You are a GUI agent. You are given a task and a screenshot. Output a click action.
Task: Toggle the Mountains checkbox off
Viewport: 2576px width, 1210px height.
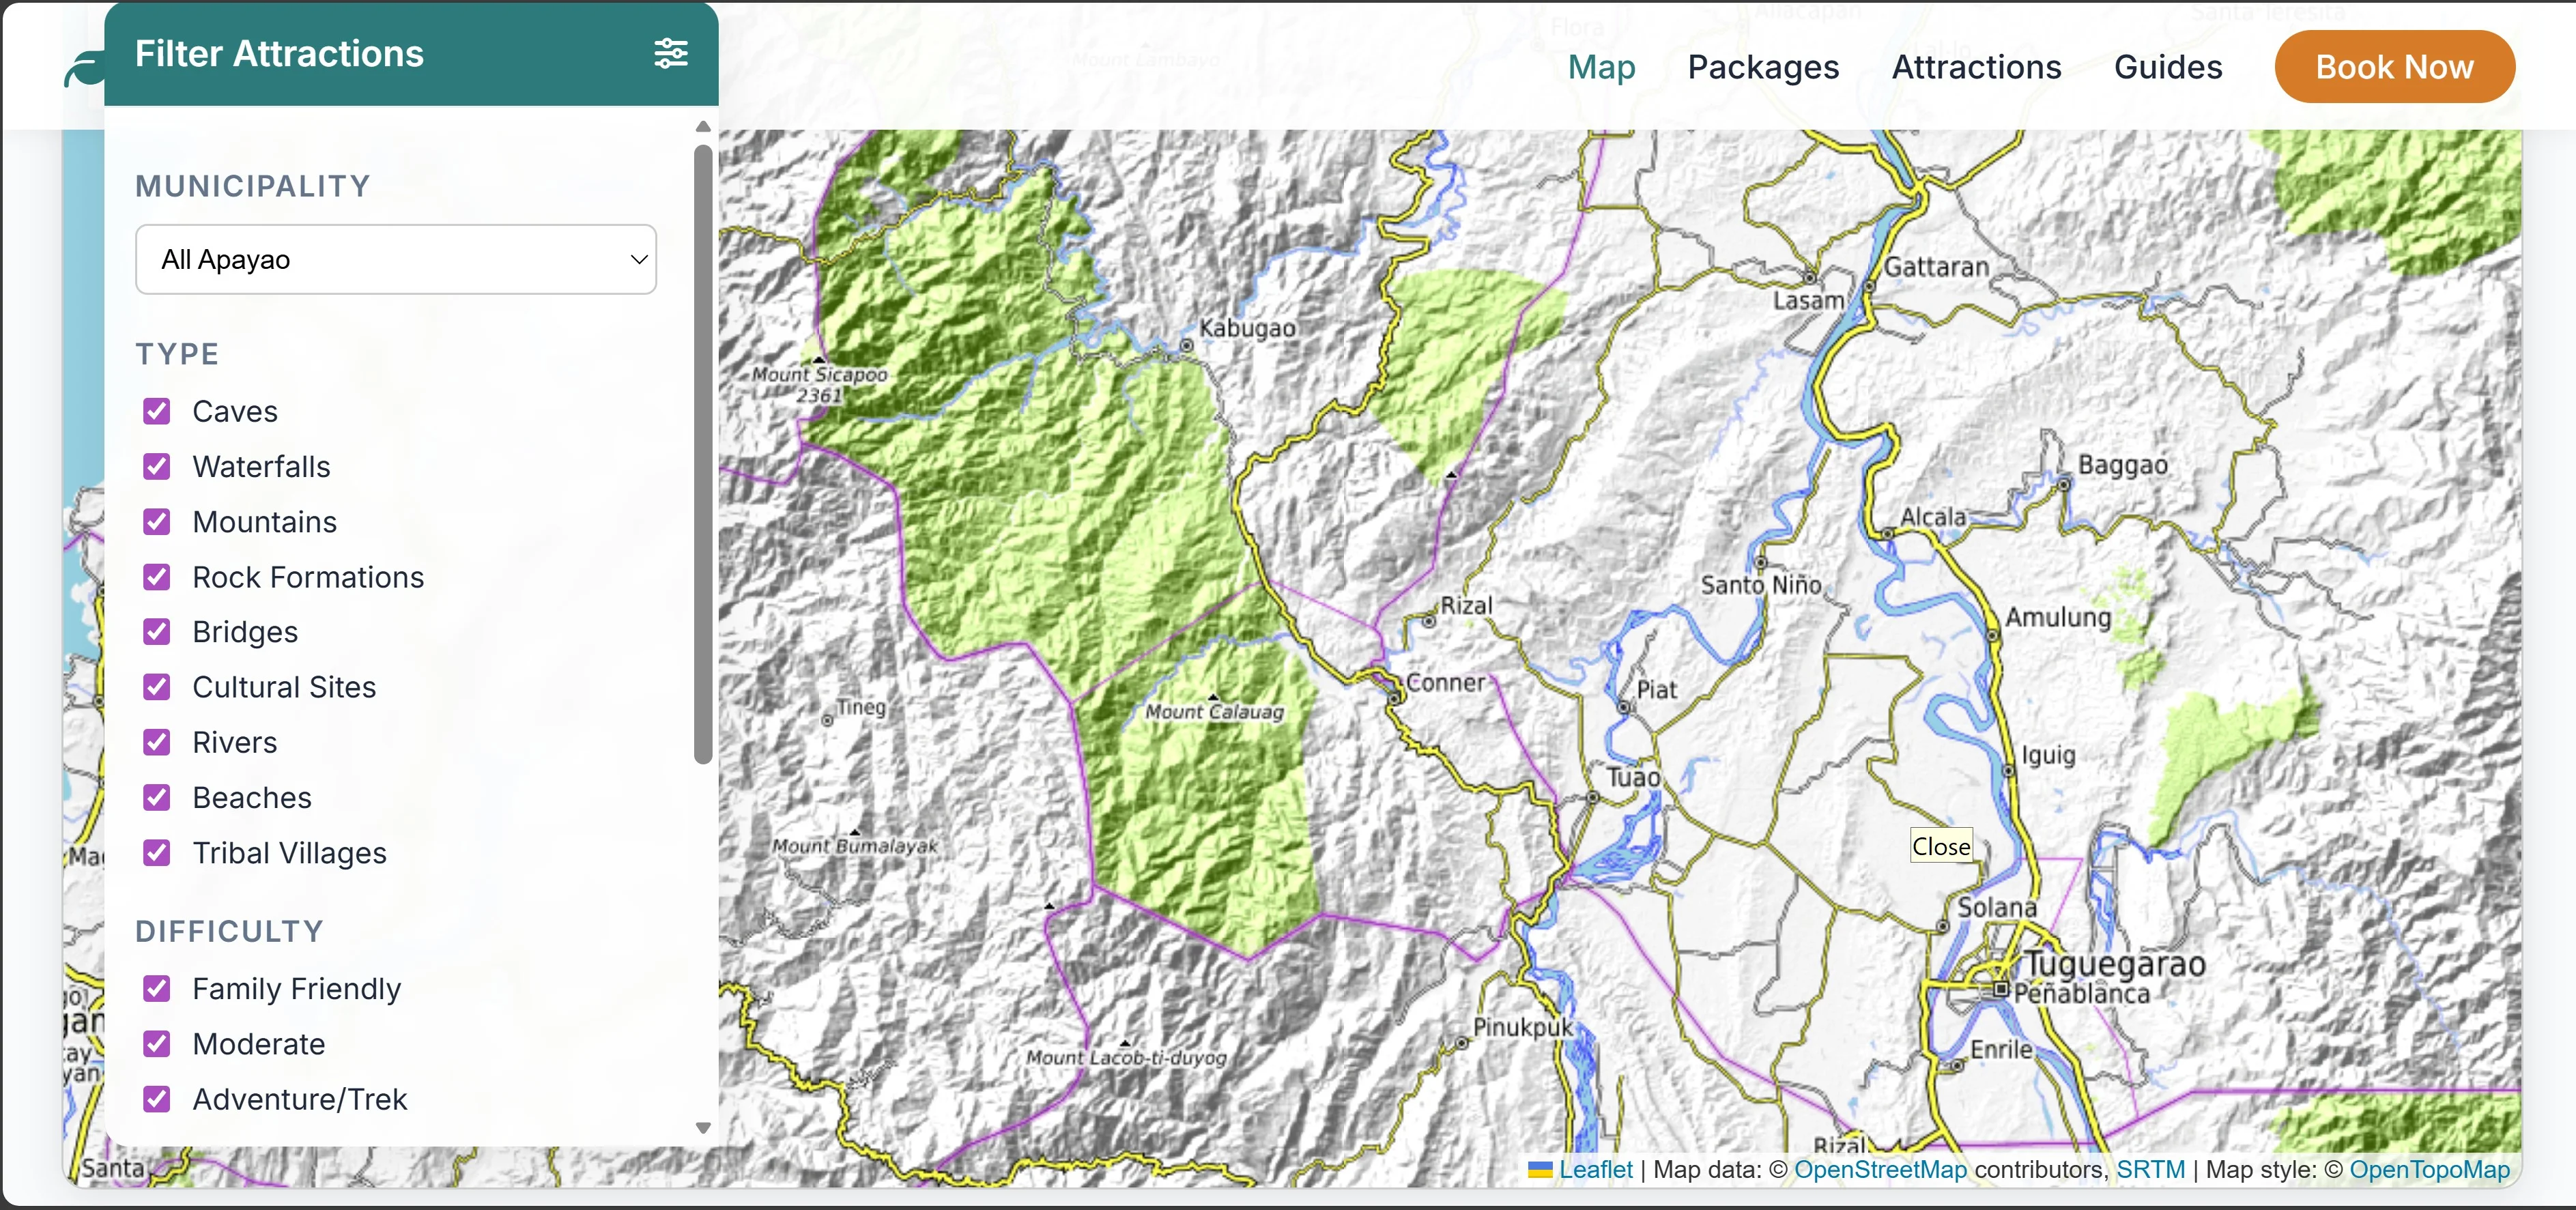tap(157, 521)
